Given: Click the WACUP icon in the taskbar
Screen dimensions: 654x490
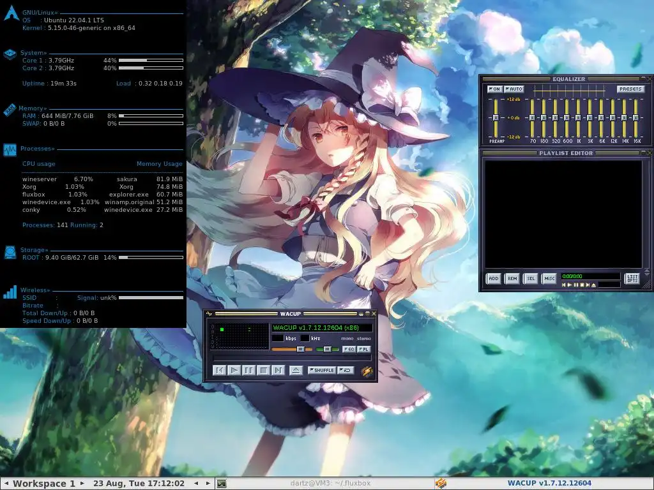Looking at the screenshot, I should (x=441, y=484).
